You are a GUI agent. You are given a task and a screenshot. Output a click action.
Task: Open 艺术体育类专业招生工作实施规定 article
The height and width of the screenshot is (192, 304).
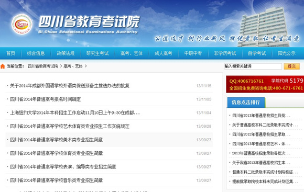tap(70, 126)
